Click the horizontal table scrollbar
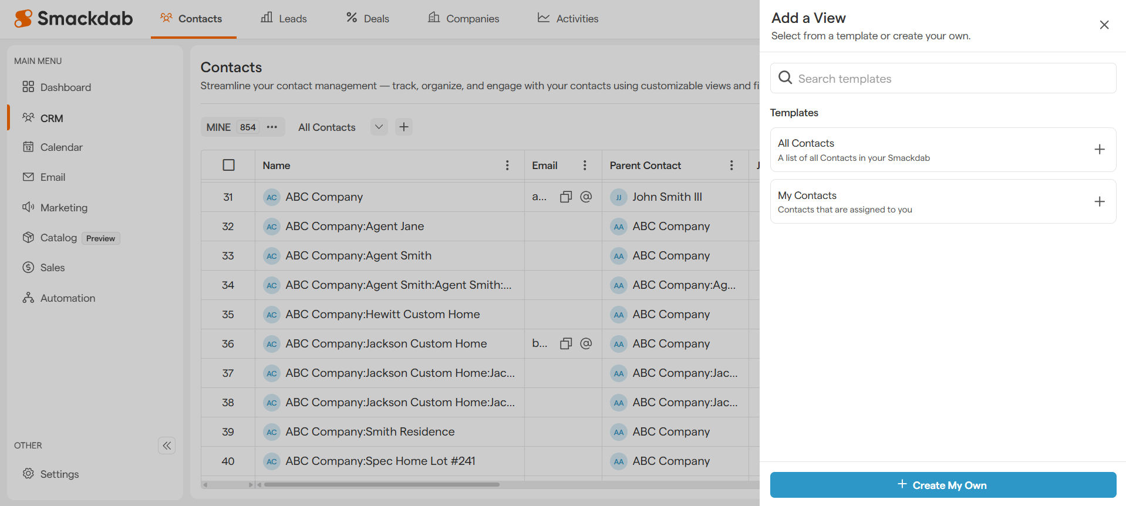Image resolution: width=1126 pixels, height=506 pixels. point(382,485)
